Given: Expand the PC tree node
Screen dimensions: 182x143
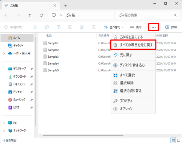Looking at the screenshot, I should tap(4, 123).
